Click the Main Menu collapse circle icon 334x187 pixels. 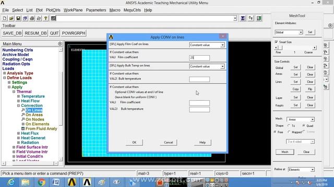[x=60, y=44]
